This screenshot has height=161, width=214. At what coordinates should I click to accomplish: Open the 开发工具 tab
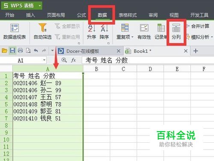pyautogui.click(x=199, y=15)
